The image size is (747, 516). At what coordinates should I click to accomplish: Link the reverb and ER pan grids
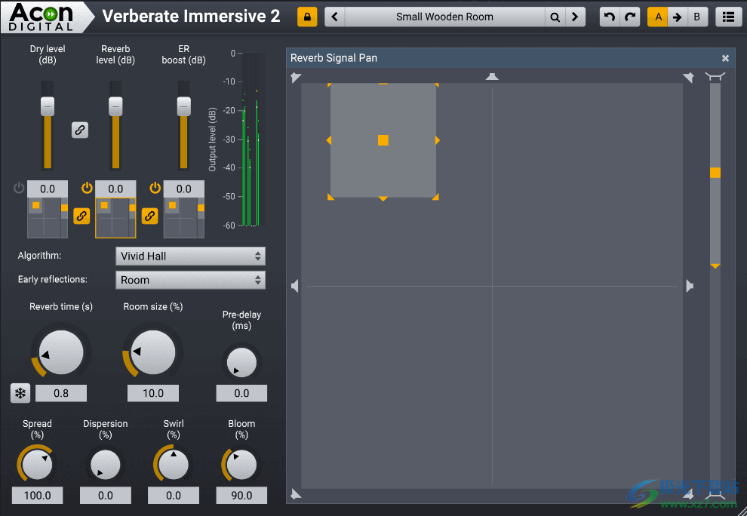[149, 217]
